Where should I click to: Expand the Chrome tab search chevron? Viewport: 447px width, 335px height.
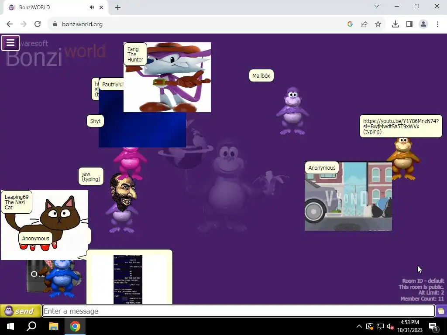coord(377,6)
